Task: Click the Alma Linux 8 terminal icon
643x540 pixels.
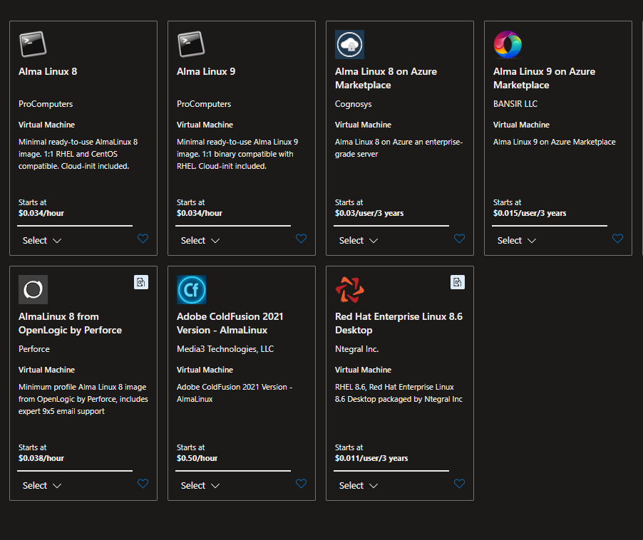Action: pyautogui.click(x=33, y=44)
